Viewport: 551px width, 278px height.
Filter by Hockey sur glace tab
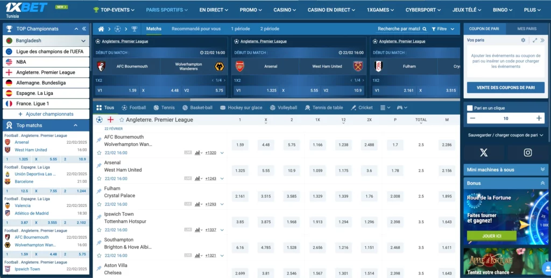tap(241, 108)
